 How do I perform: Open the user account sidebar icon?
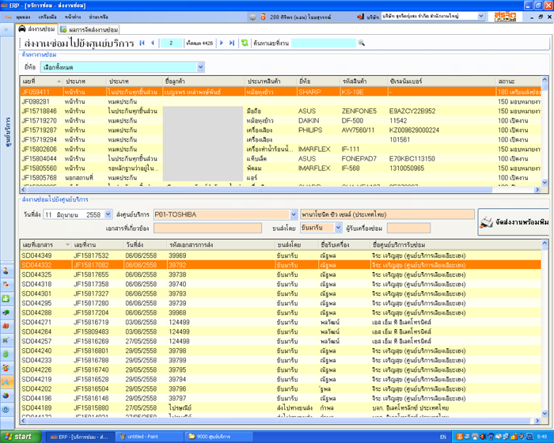(6, 271)
